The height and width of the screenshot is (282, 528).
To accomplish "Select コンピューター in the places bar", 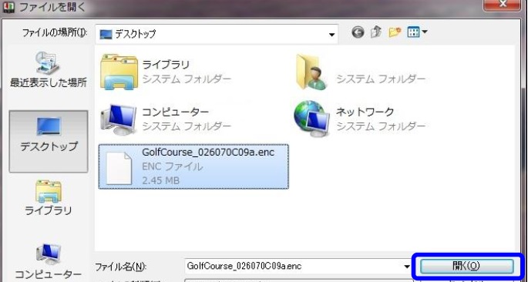I will click(x=48, y=260).
